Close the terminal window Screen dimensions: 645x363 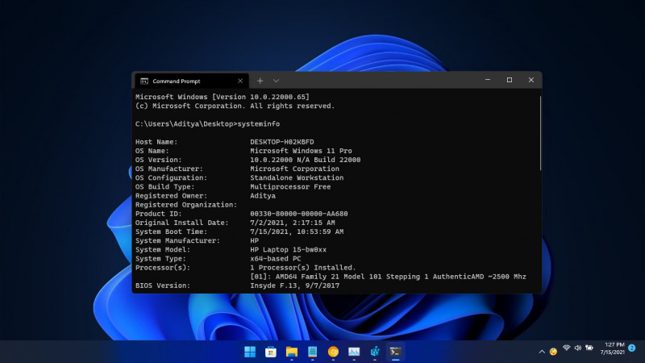531,80
